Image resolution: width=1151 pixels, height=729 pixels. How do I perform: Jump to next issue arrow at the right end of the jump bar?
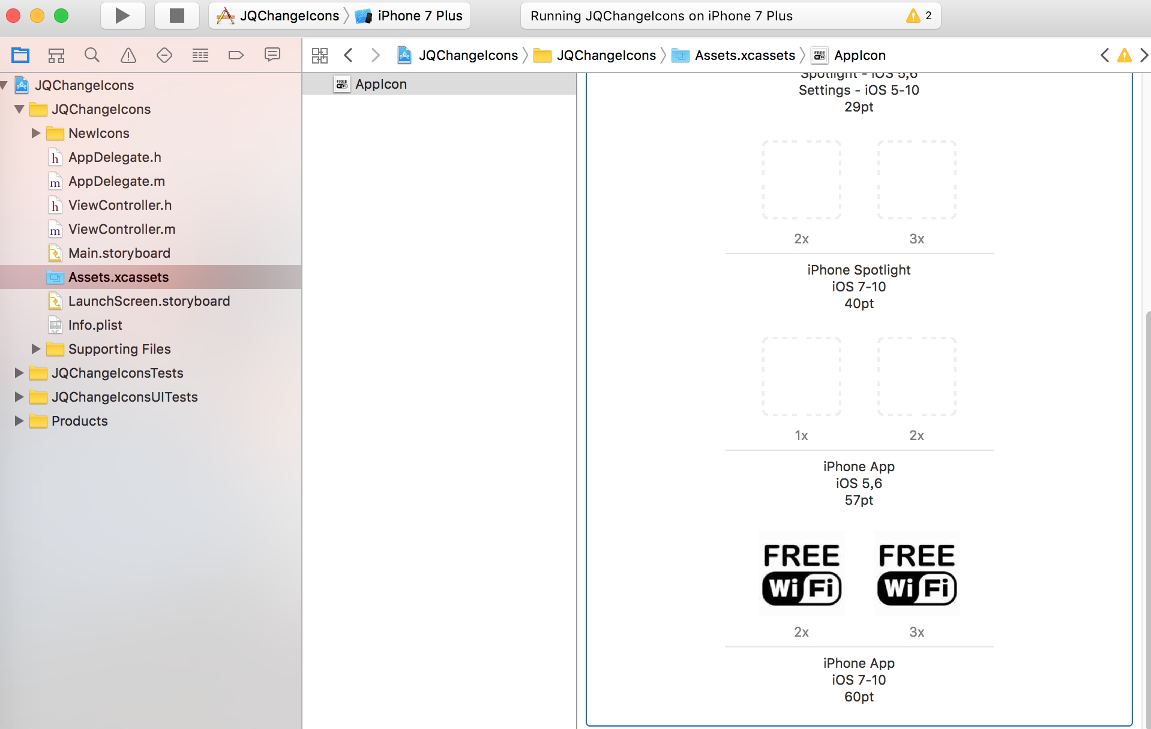1144,55
